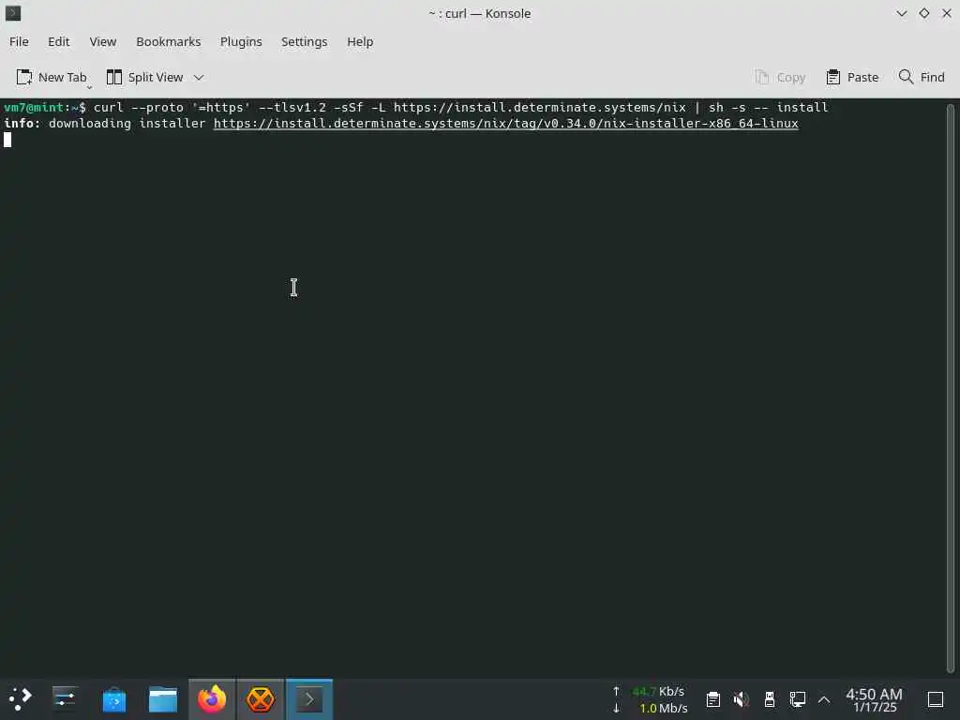Image resolution: width=960 pixels, height=720 pixels.
Task: Expand the hidden system tray icons arrow
Action: point(824,699)
